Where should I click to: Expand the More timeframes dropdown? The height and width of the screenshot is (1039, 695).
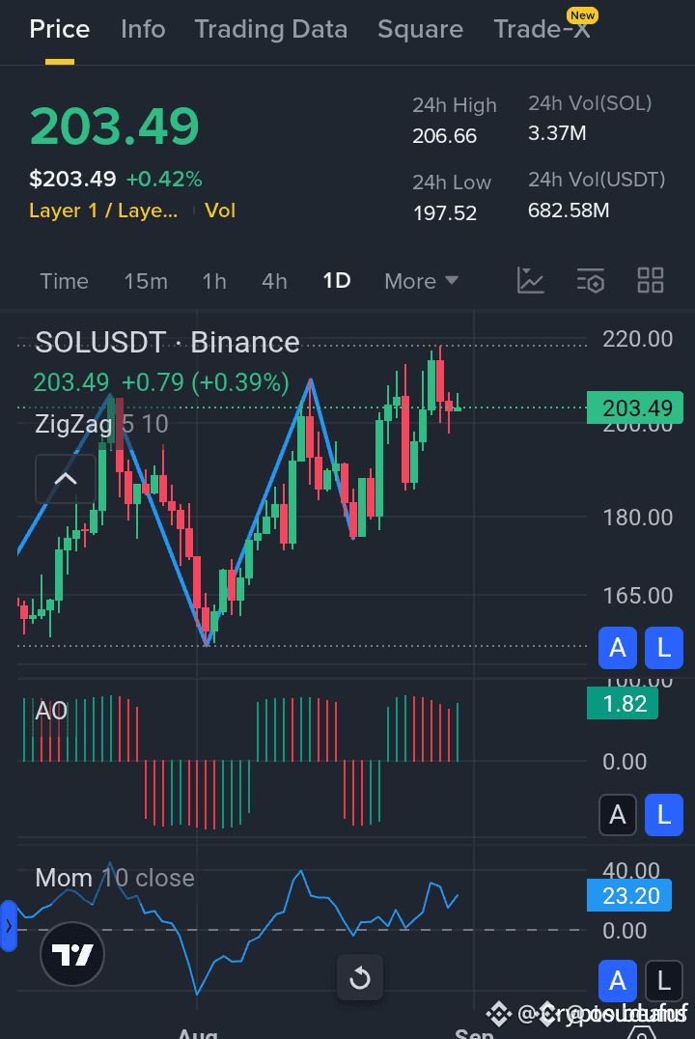tap(421, 281)
